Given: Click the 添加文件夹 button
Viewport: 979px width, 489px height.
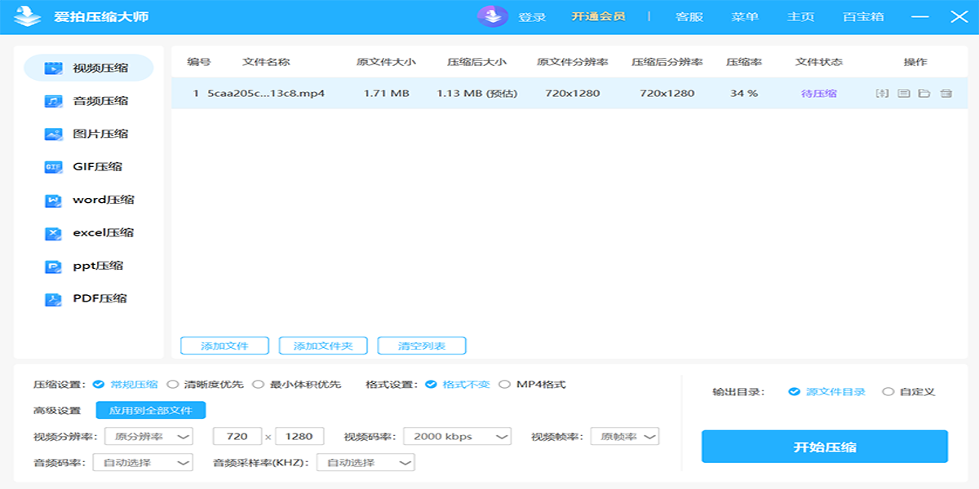Looking at the screenshot, I should pos(323,346).
